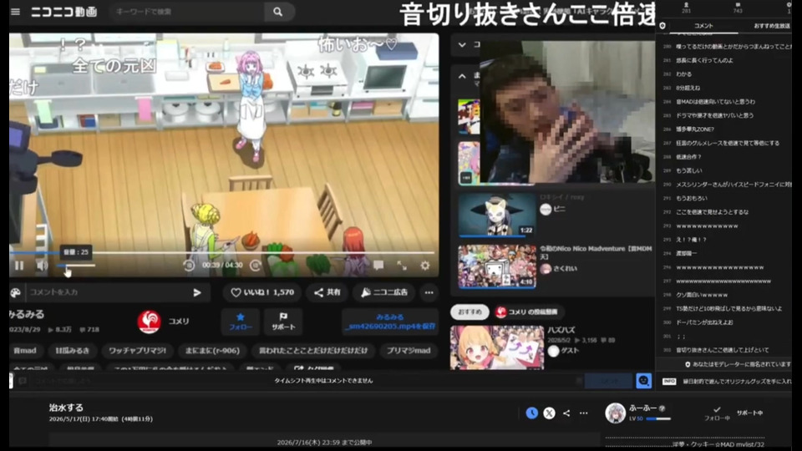Open broadcaster ふーふー avatar
The image size is (802, 451).
(615, 413)
